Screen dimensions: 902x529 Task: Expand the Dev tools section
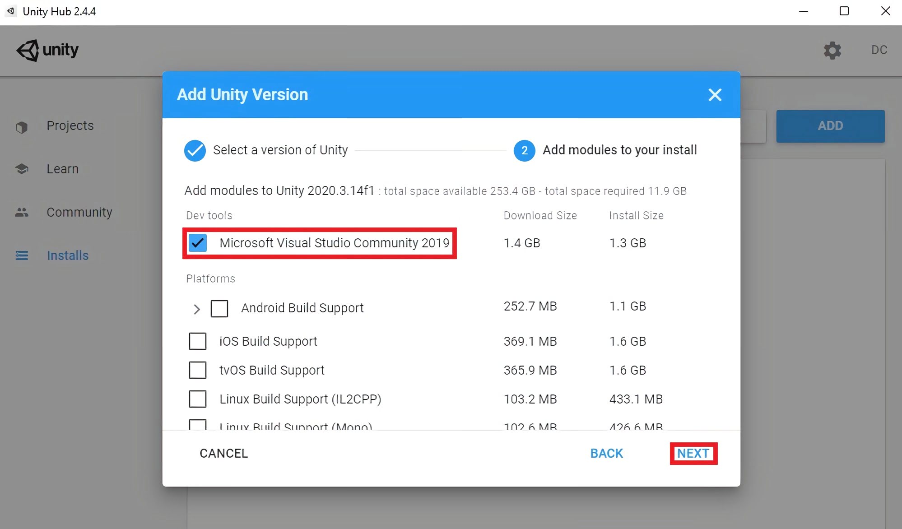(x=209, y=215)
